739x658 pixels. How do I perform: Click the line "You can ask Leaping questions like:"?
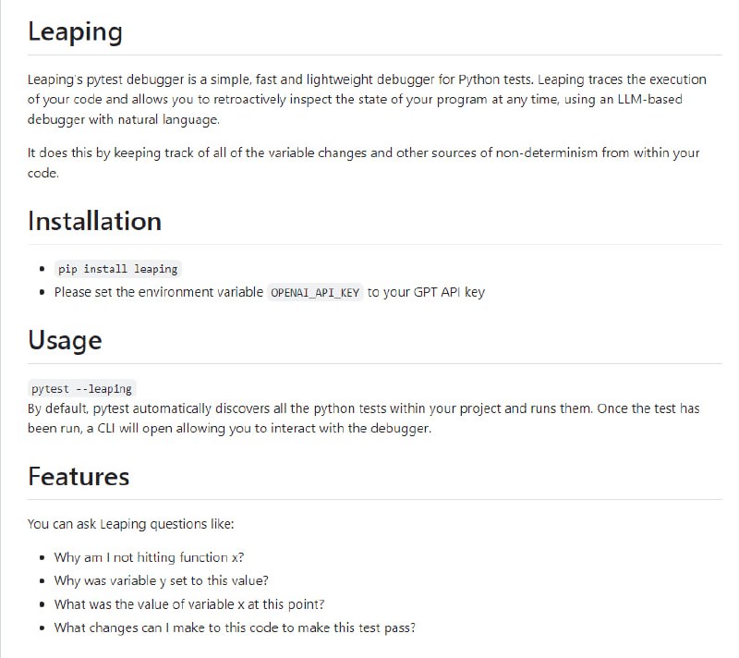click(131, 524)
